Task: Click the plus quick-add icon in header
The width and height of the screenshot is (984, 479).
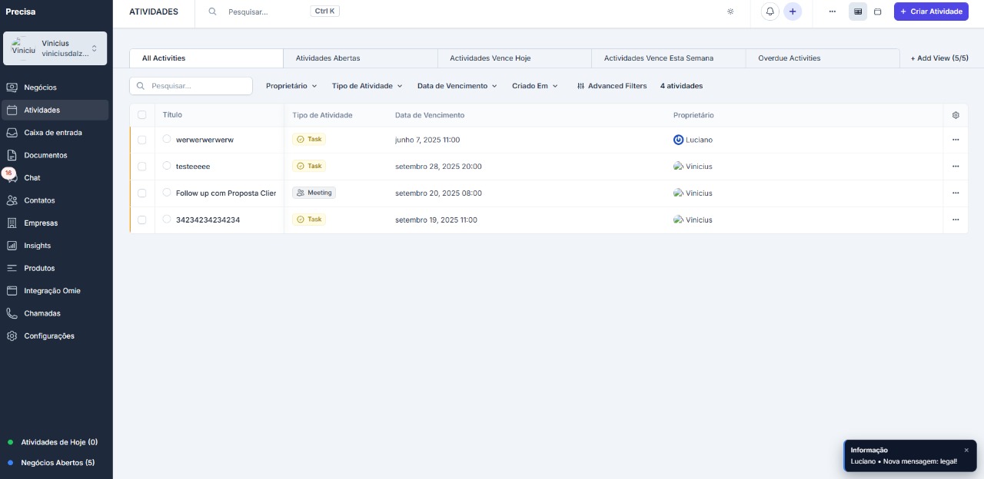Action: tap(793, 12)
